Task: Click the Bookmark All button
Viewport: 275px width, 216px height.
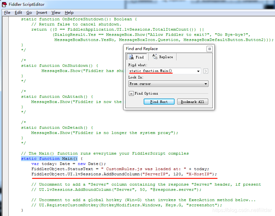Action: [193, 102]
